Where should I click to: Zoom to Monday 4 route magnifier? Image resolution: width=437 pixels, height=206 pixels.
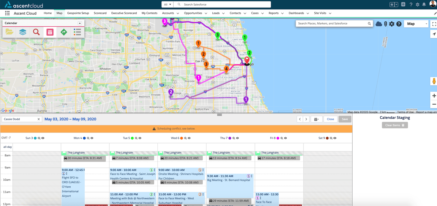(88, 138)
